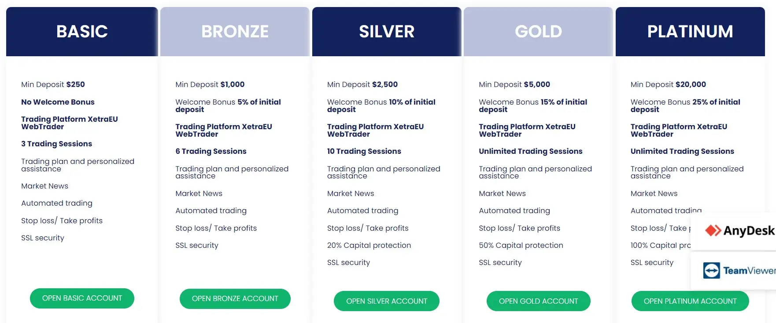Select the BRONZE plan header
This screenshot has width=776, height=323.
click(235, 32)
